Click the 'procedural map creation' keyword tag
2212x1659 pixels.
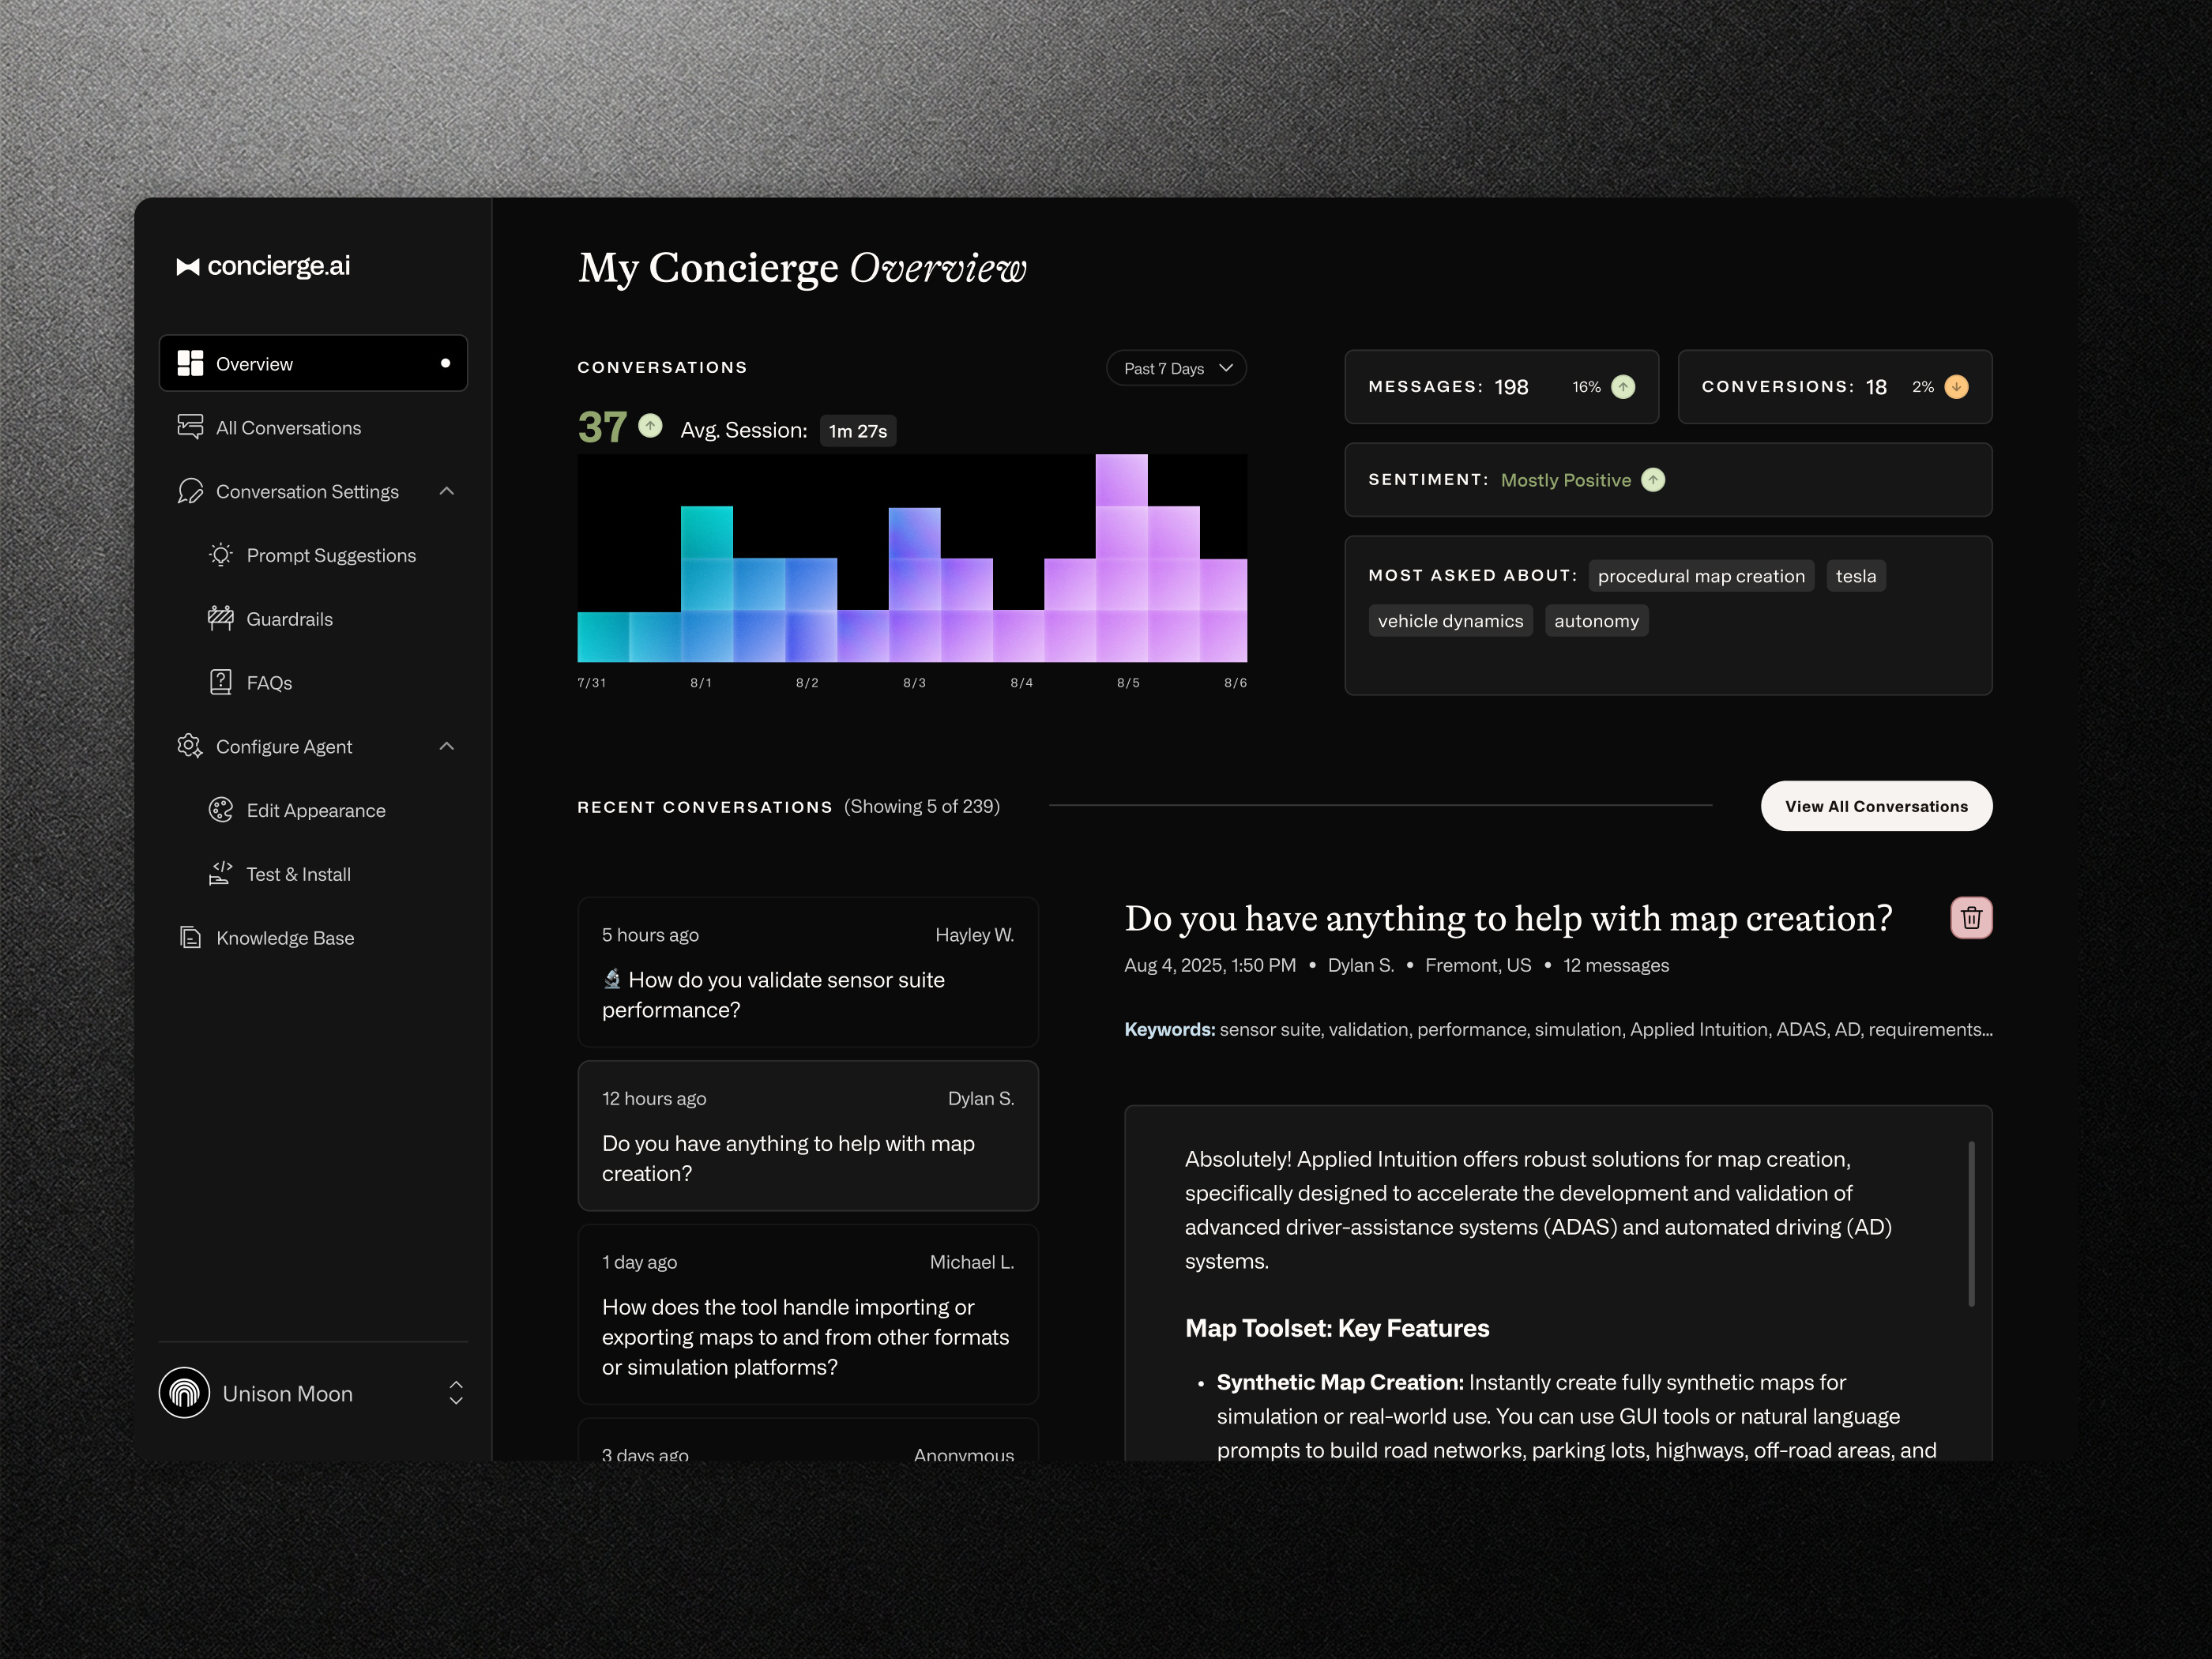click(x=1700, y=575)
